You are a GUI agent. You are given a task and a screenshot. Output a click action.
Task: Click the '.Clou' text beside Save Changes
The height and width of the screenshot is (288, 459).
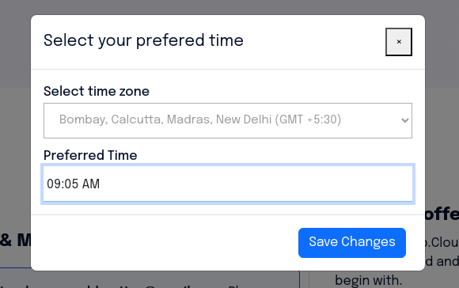442,243
